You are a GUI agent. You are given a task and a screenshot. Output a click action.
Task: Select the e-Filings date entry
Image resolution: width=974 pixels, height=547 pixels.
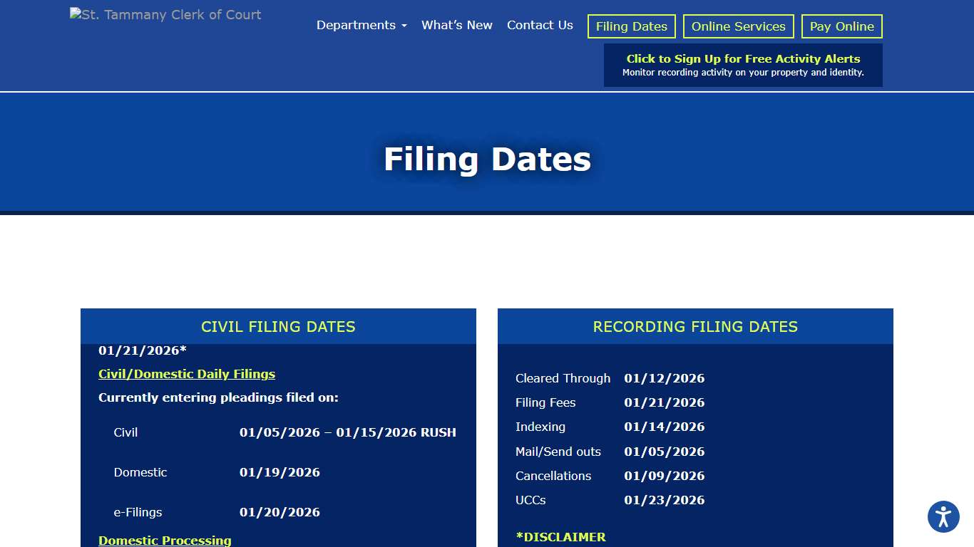pos(280,512)
